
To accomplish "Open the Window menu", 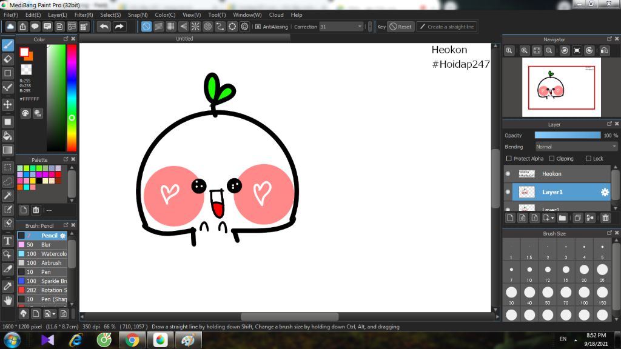I will [247, 15].
